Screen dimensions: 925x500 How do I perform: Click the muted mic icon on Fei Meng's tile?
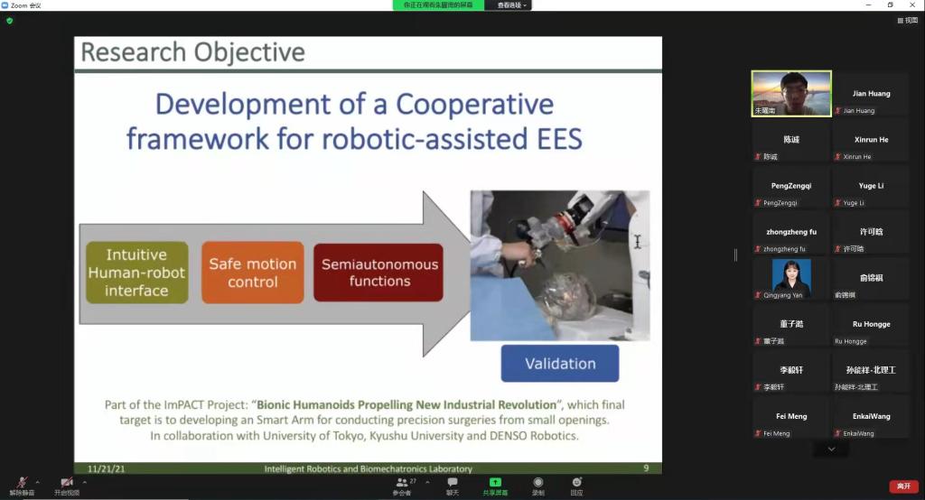tap(759, 434)
